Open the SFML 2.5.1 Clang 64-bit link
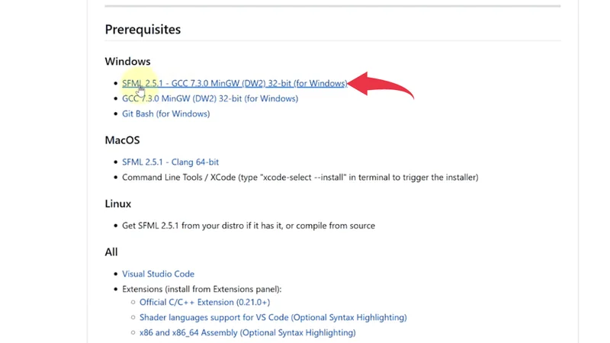 pyautogui.click(x=170, y=162)
